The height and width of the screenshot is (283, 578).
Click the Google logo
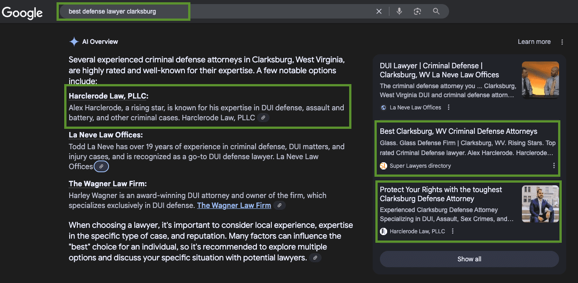(x=22, y=12)
